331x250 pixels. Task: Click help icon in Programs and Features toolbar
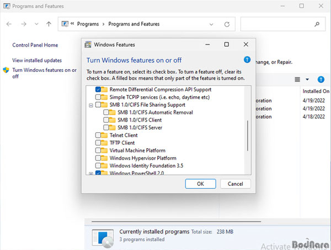click(x=321, y=80)
